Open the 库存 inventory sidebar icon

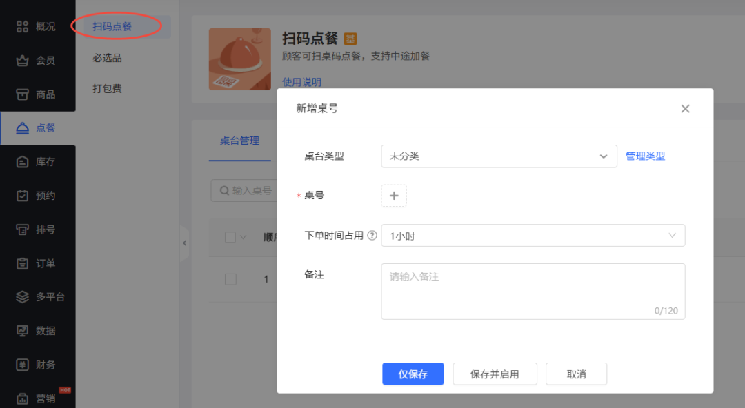(x=23, y=162)
